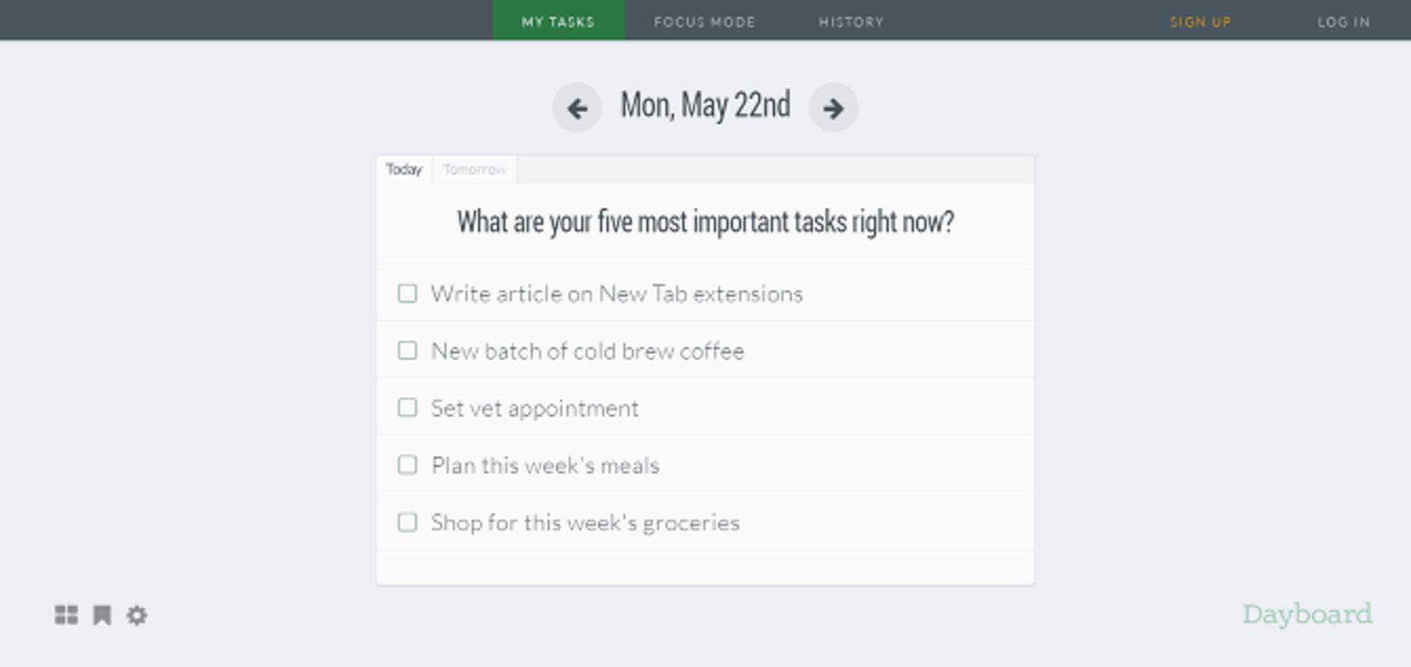Go to the previous day arrow
The height and width of the screenshot is (667, 1411).
577,108
